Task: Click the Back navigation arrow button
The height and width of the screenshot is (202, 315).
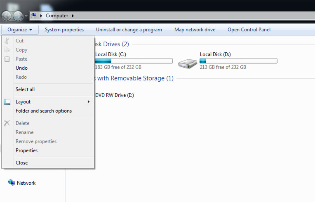Action: (7, 16)
